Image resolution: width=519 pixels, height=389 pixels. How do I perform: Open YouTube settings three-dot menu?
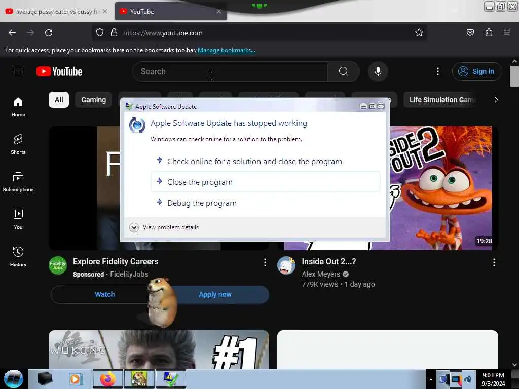(437, 71)
